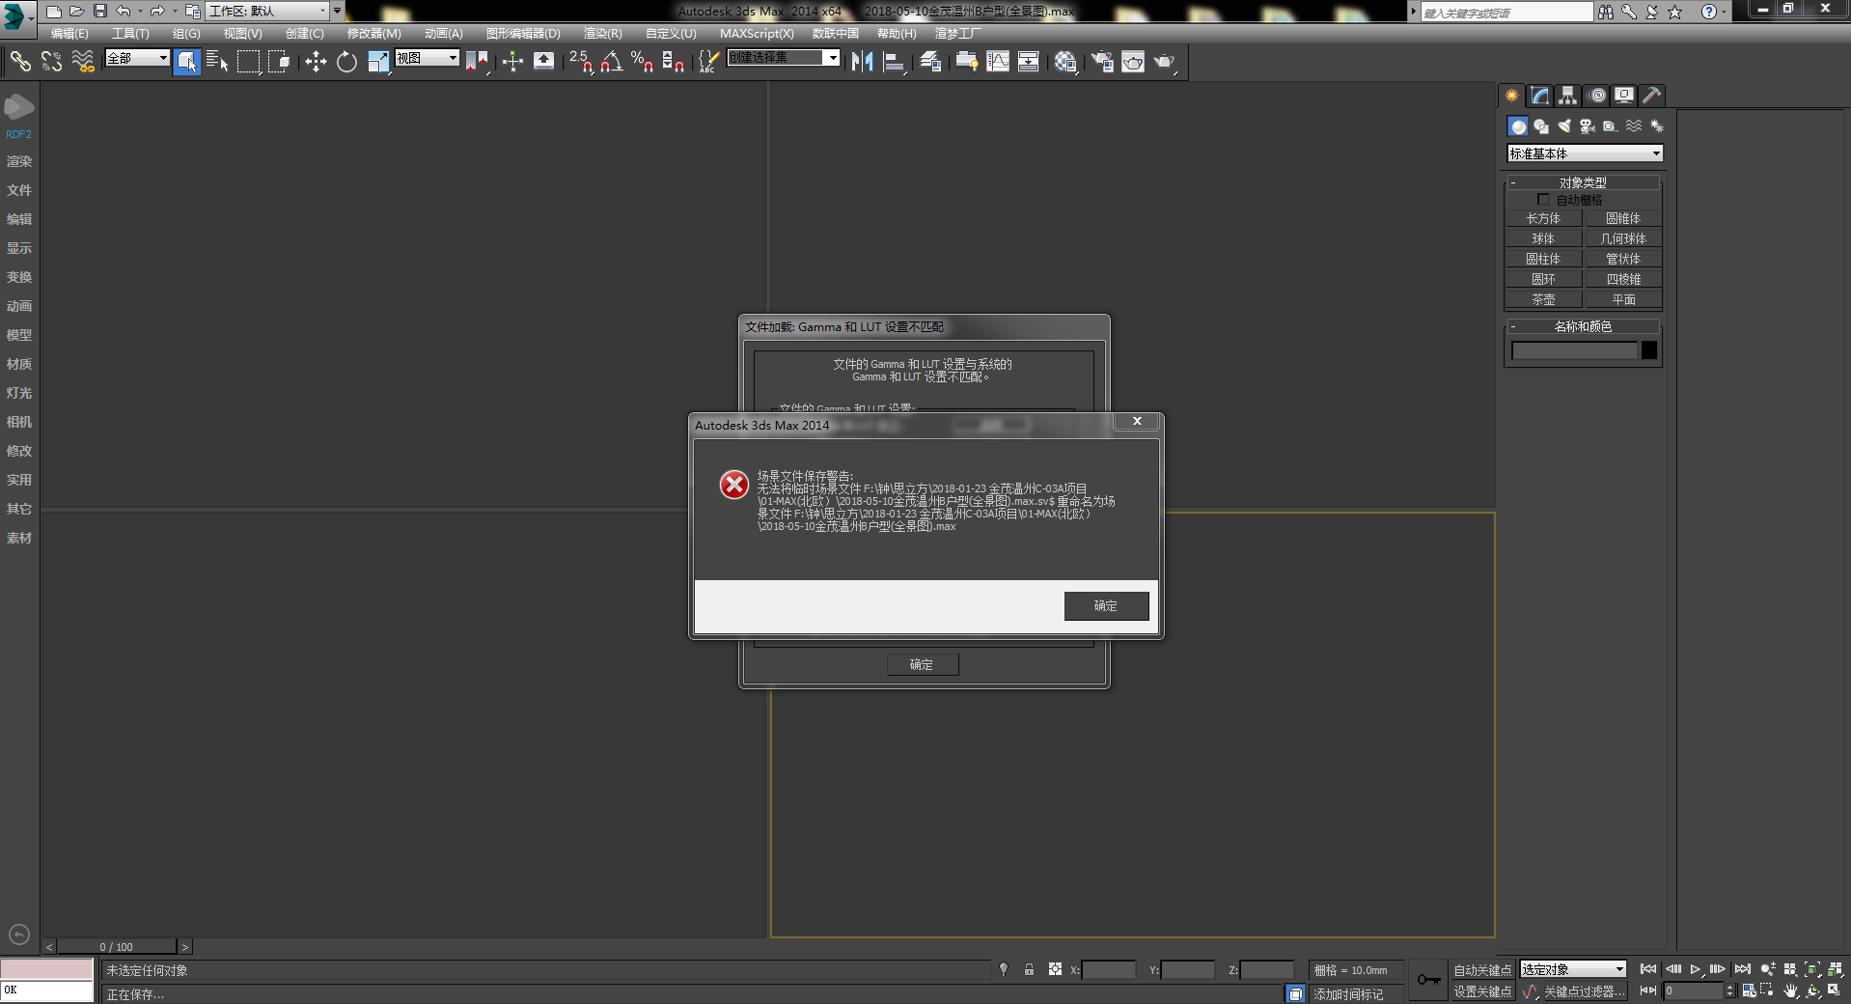Open Select by Name list
Screen dimensions: 1851x1004
(217, 62)
